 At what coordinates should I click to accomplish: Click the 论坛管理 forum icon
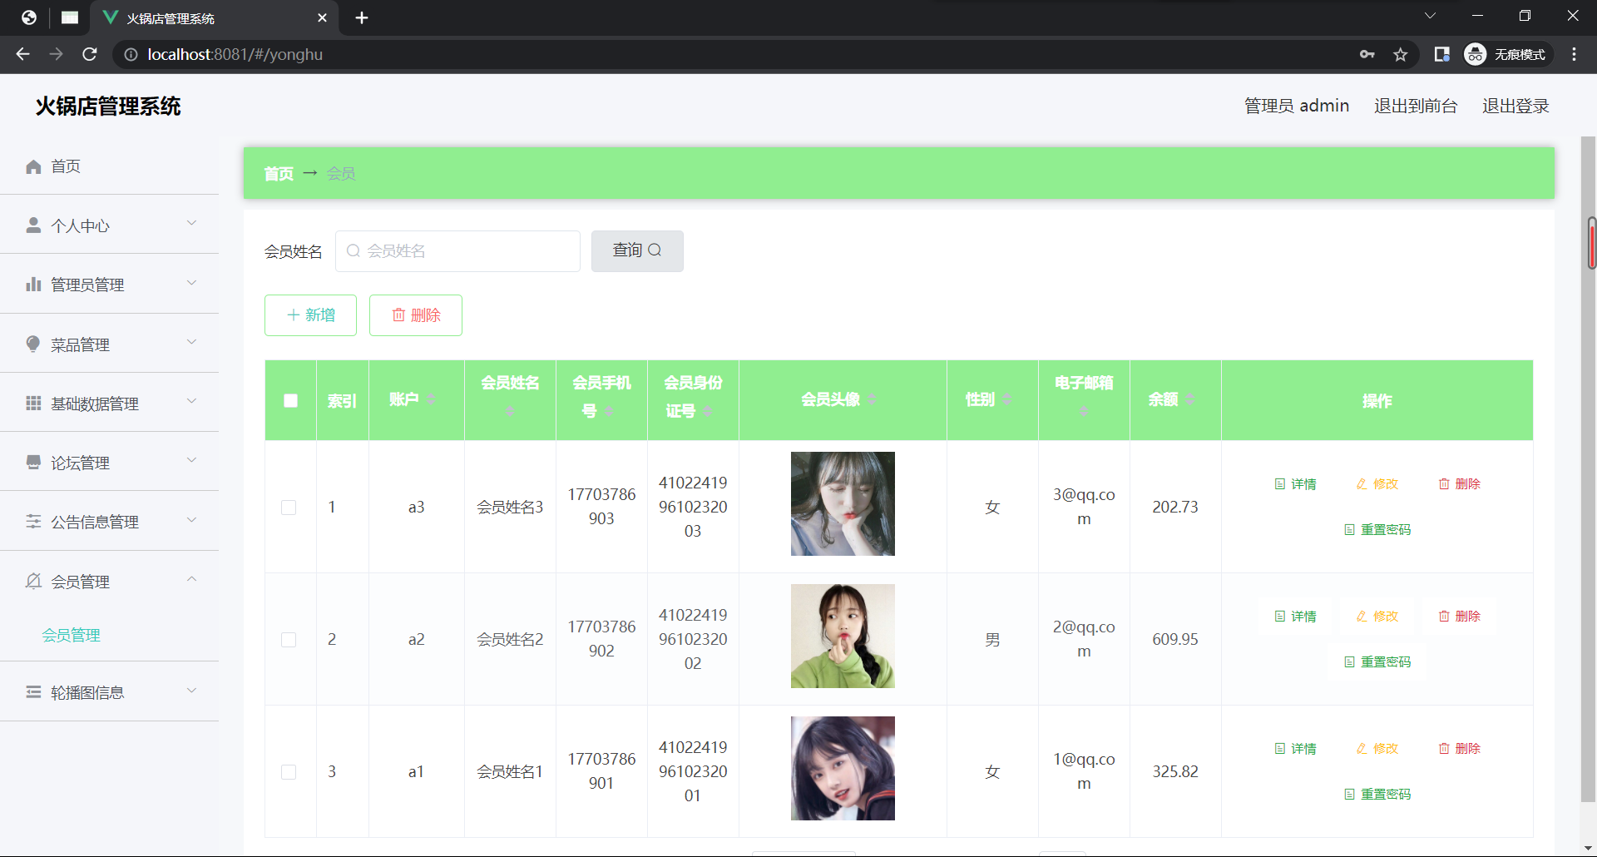click(32, 462)
